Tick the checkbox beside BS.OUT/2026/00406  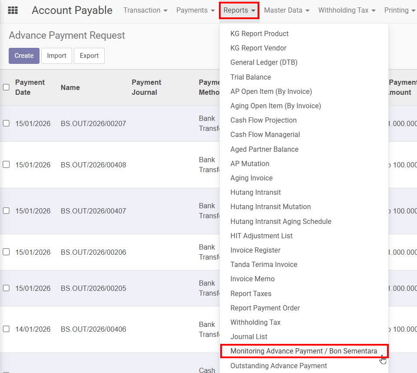pos(6,329)
